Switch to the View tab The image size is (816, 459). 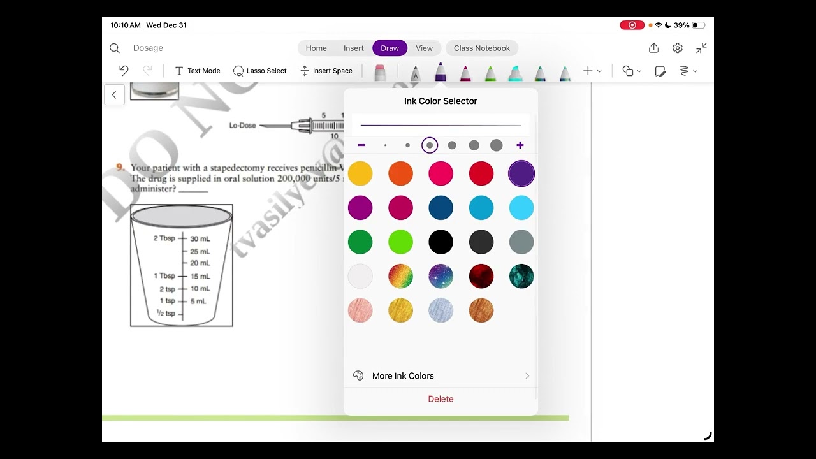[x=425, y=48]
